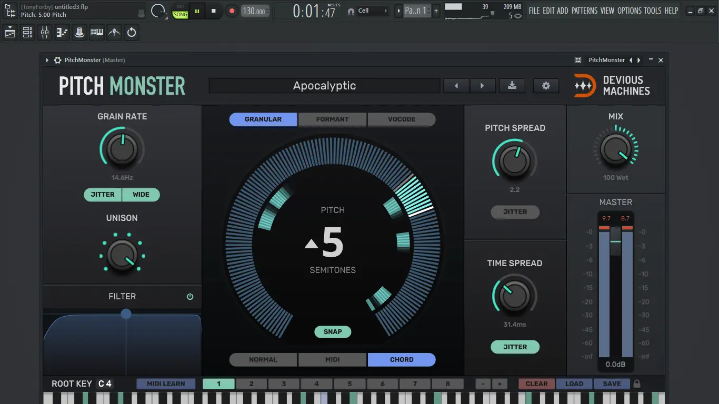The width and height of the screenshot is (719, 404).
Task: Click the SNAP button
Action: point(333,331)
